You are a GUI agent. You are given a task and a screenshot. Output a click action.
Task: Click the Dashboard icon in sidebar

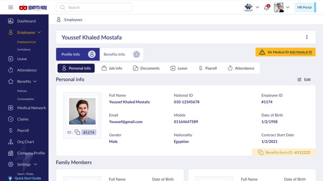[11, 21]
